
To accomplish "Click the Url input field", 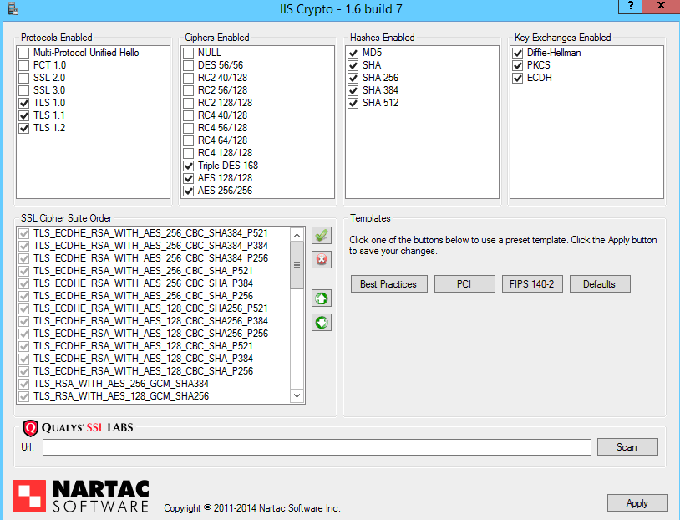I will pyautogui.click(x=317, y=447).
